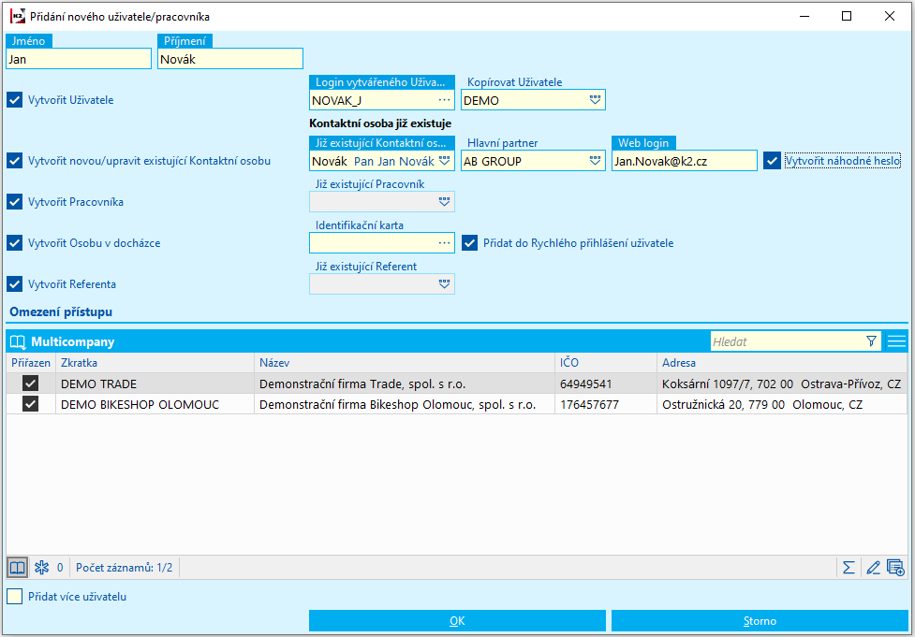Toggle Přidat do Rychlého přihlášení uživatele

pyautogui.click(x=470, y=243)
